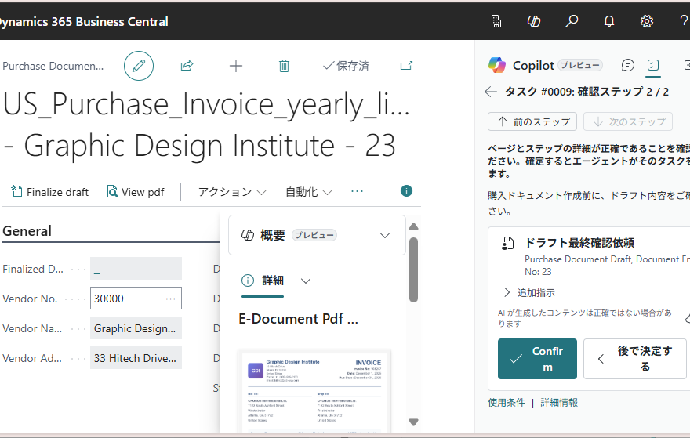Open the 自動化 menu
Viewport: 690px width, 438px height.
pos(308,192)
